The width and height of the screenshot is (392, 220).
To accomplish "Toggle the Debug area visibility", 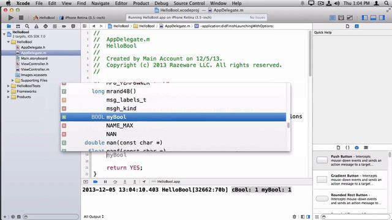I will pos(373,18).
